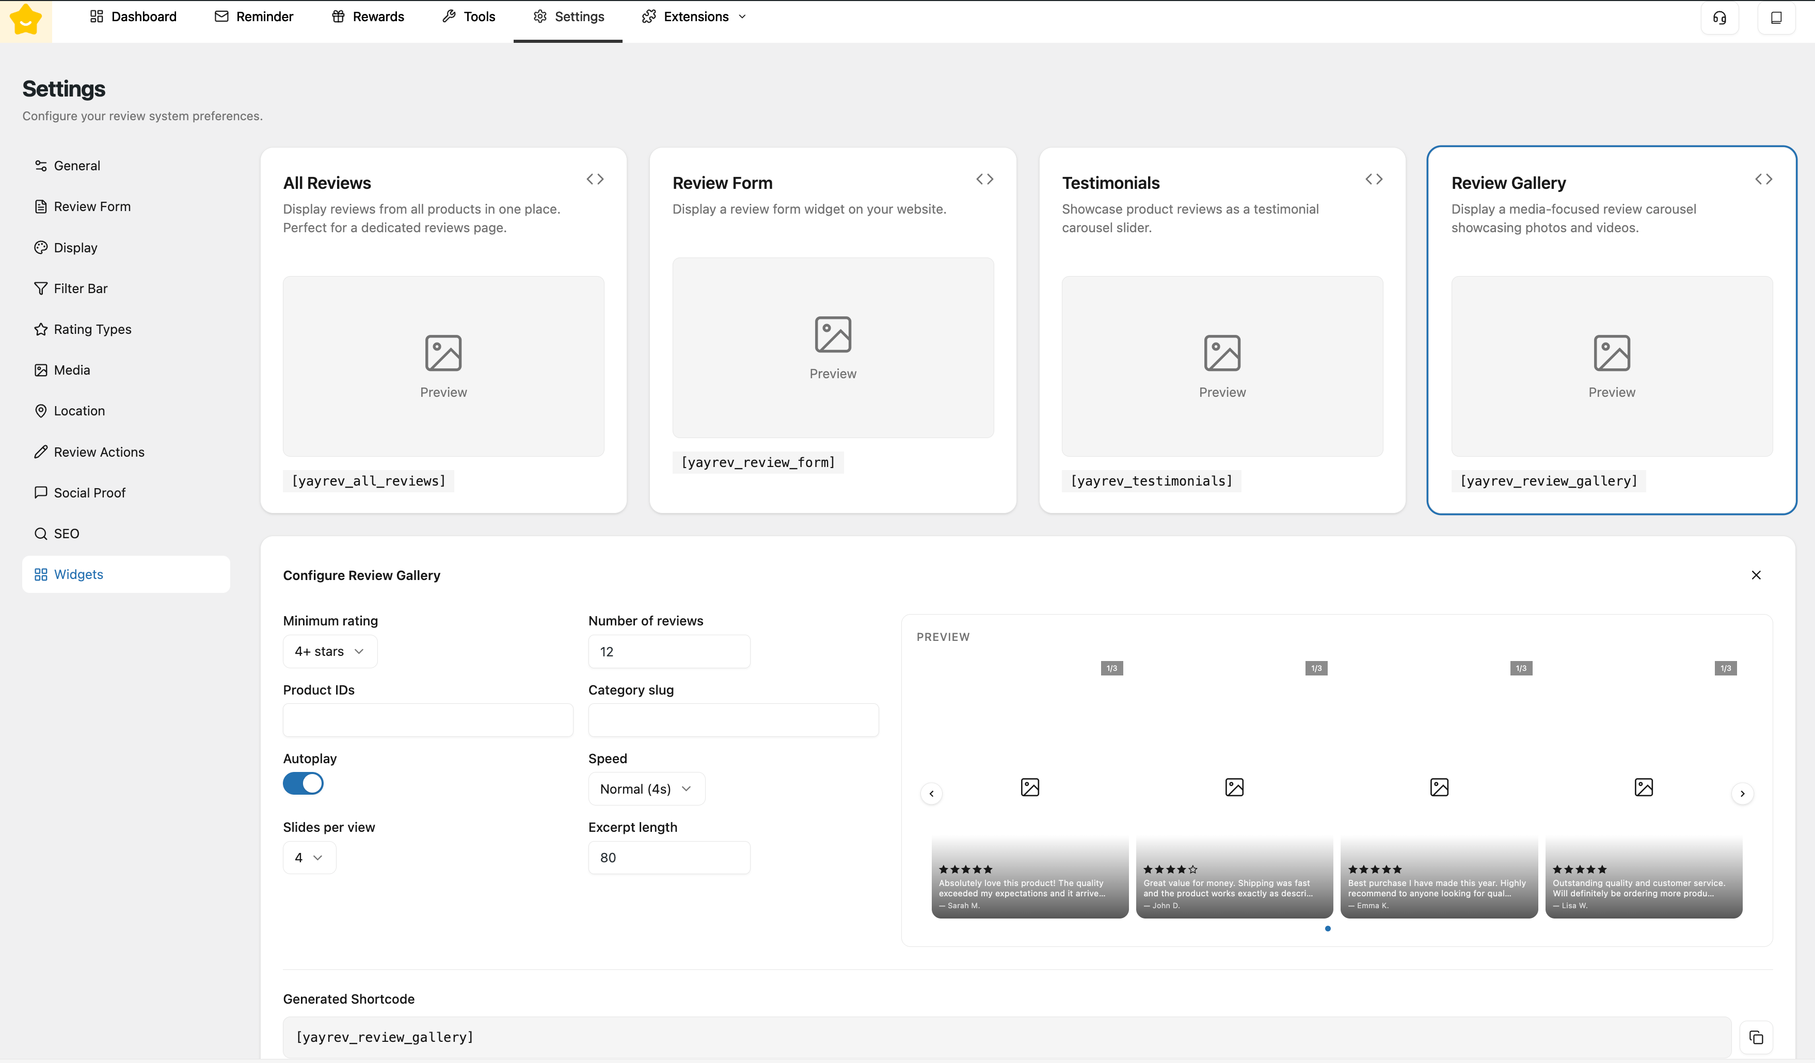
Task: Click the yellow star app logo
Action: tap(26, 20)
